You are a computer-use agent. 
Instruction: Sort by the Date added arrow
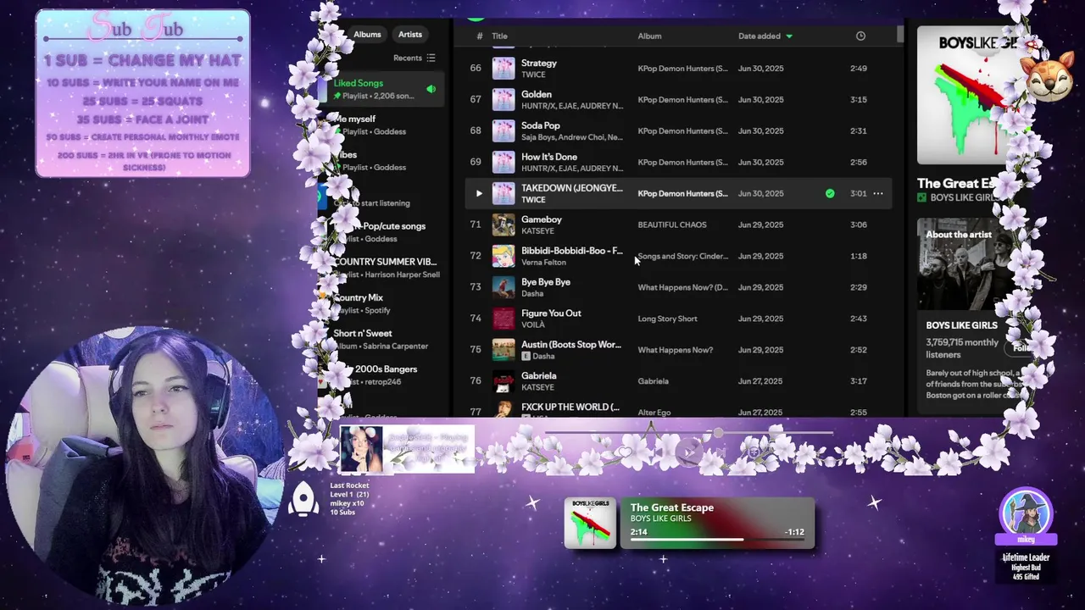click(789, 36)
